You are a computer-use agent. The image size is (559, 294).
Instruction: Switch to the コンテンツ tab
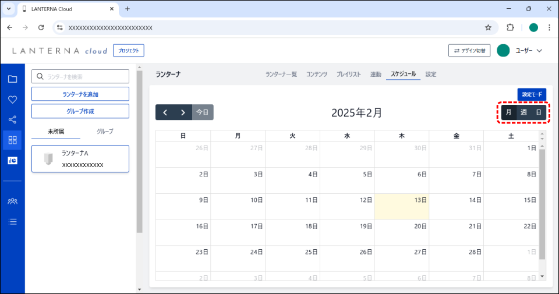tap(317, 75)
